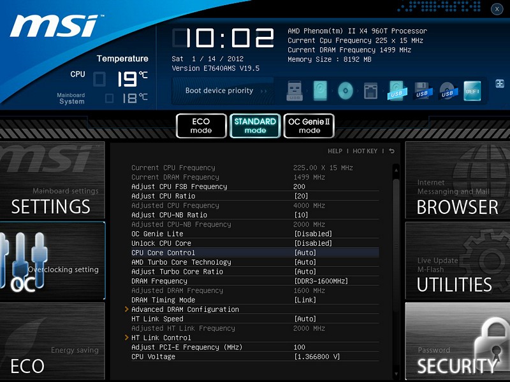This screenshot has width=510, height=382.
Task: Select the USB hard disk boot icon
Action: click(x=397, y=91)
